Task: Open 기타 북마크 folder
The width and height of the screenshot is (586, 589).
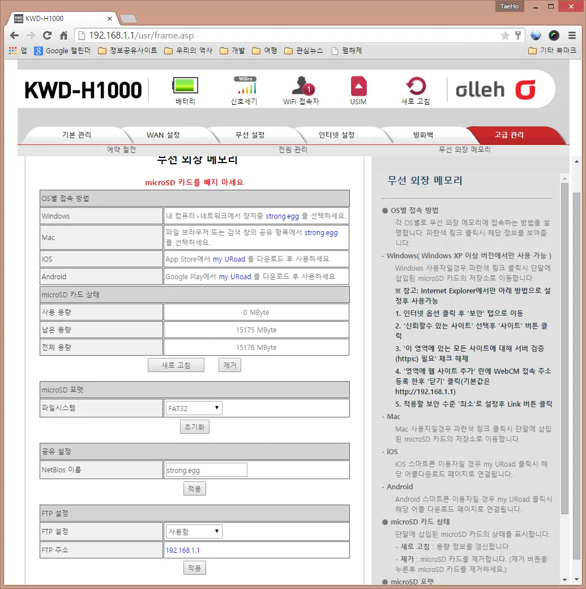Action: coord(552,50)
